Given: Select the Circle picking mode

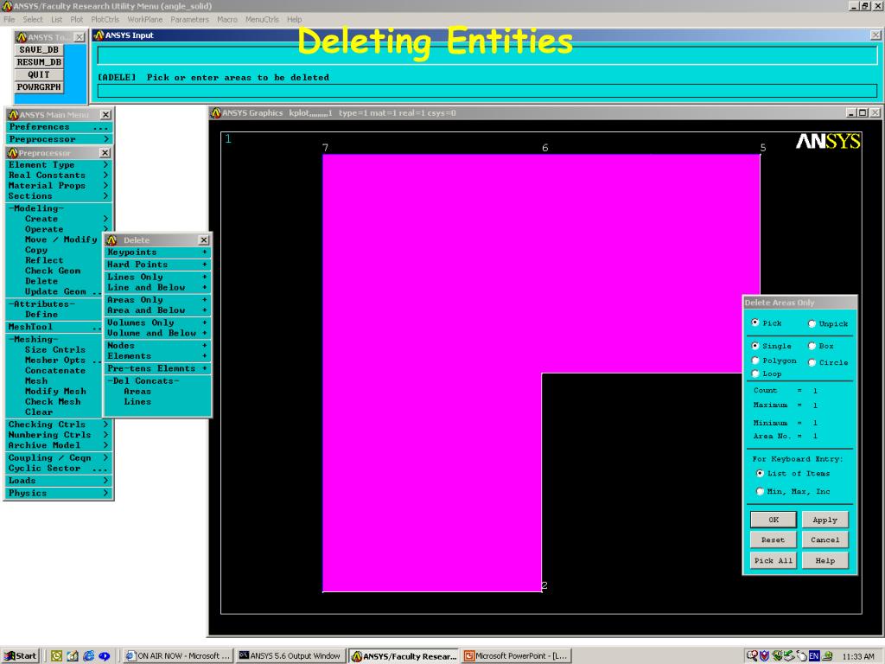Looking at the screenshot, I should [812, 362].
